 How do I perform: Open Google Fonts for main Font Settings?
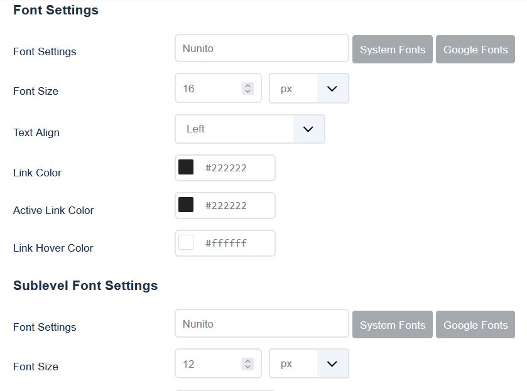click(475, 50)
